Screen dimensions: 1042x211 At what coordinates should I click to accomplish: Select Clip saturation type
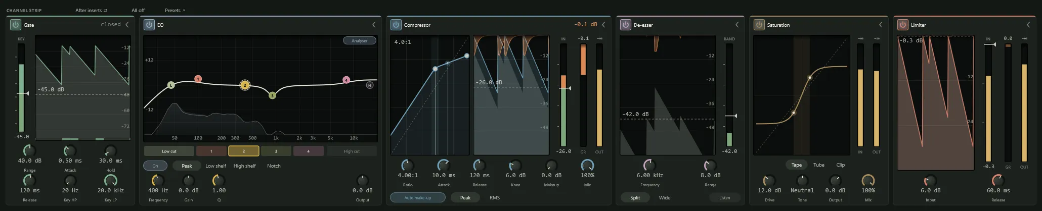840,165
